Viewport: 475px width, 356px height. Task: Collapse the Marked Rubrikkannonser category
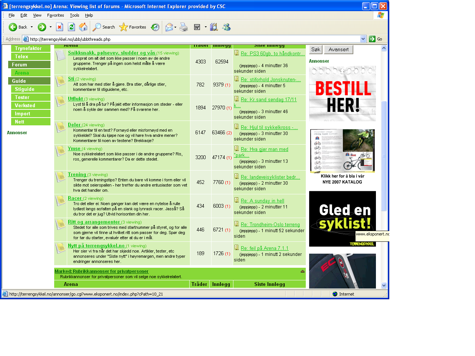pyautogui.click(x=302, y=271)
